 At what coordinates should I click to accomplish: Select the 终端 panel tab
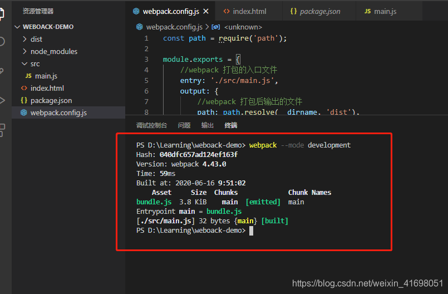[230, 125]
